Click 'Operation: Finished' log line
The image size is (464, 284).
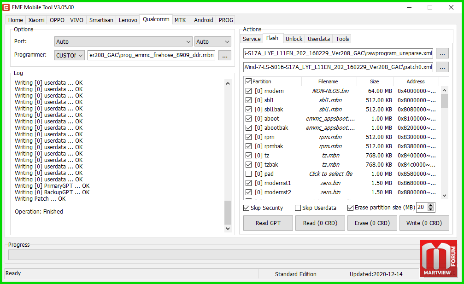[39, 212]
